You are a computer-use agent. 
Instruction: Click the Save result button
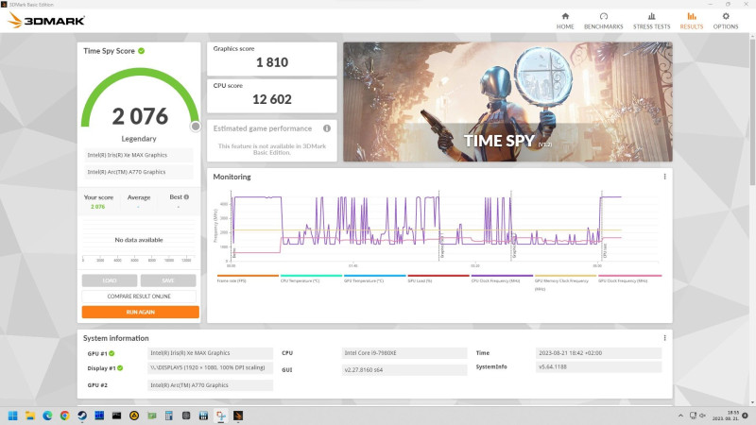(x=168, y=280)
